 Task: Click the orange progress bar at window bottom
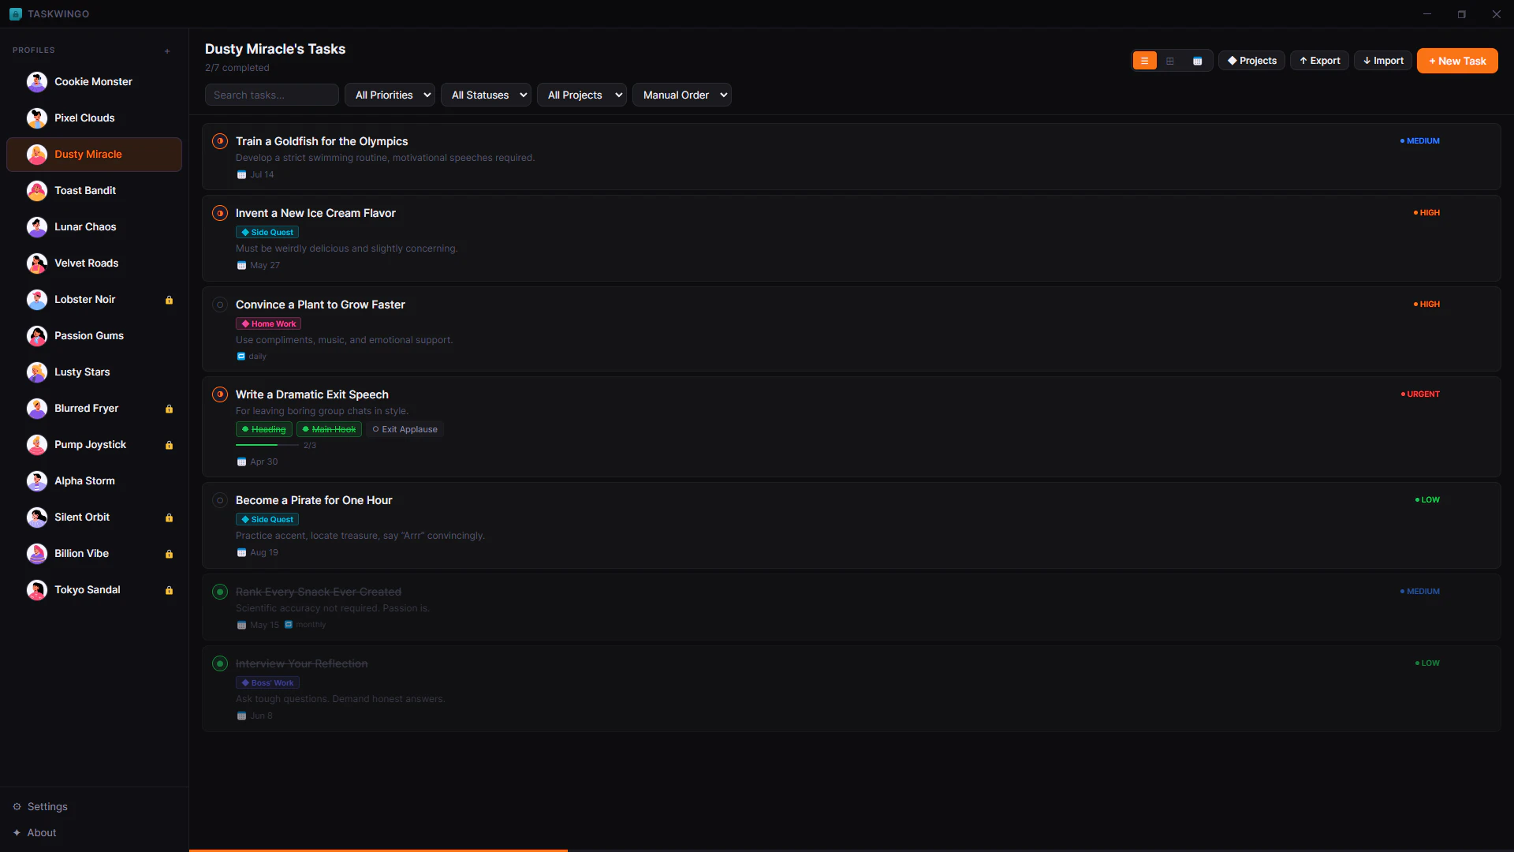[x=378, y=850]
